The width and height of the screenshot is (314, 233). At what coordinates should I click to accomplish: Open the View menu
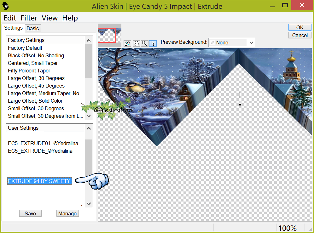click(x=50, y=18)
